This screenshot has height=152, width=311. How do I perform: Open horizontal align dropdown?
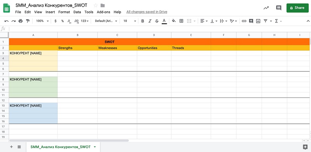click(x=204, y=21)
